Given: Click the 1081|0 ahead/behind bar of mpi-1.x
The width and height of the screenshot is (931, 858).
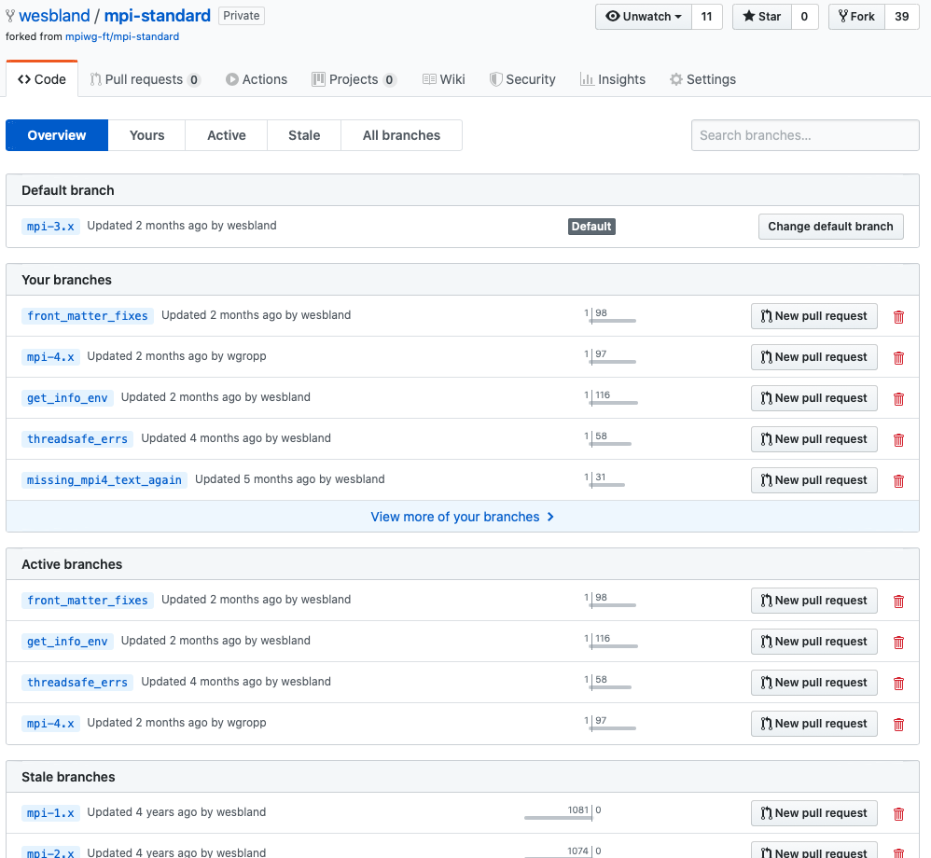Looking at the screenshot, I should 563,813.
